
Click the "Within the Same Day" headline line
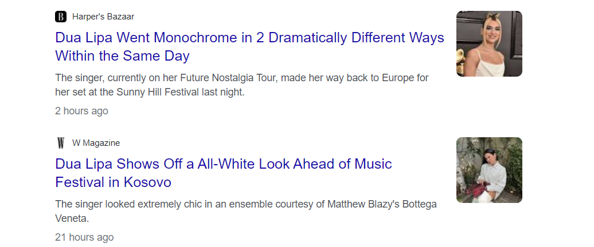[x=122, y=57]
